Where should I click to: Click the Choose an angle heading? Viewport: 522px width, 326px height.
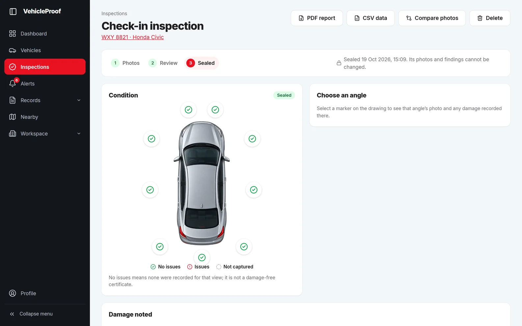point(341,95)
